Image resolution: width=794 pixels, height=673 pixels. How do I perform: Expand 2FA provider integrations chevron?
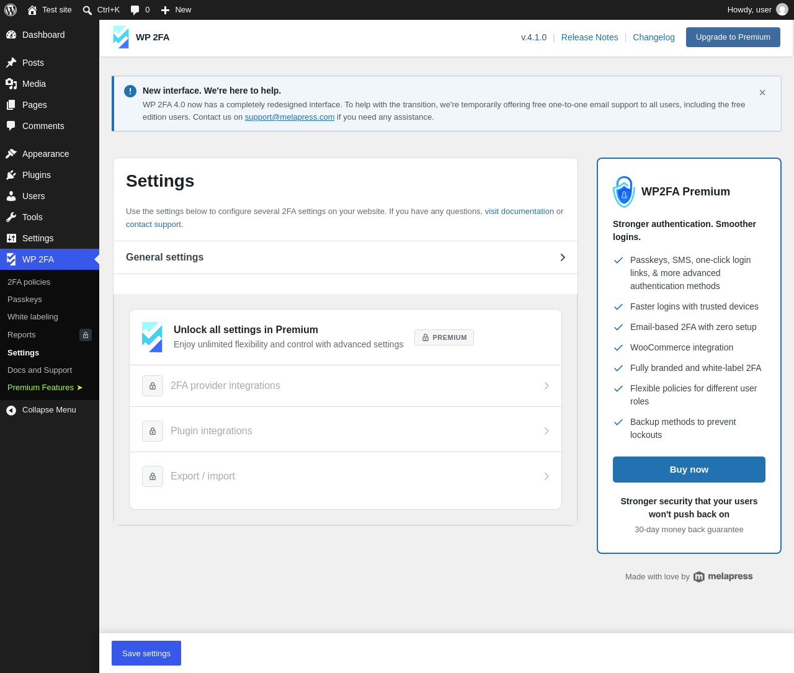point(546,386)
